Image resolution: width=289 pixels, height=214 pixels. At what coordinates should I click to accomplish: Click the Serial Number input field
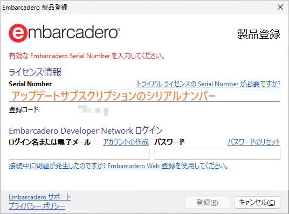click(144, 95)
